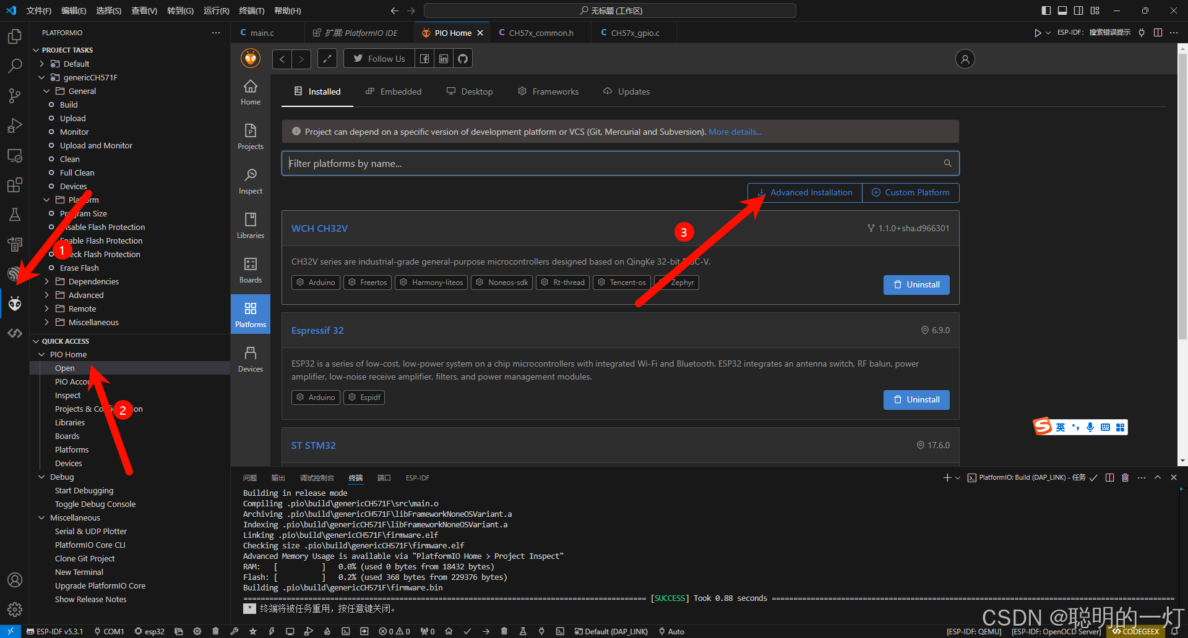
Task: Click the filter platforms by name field
Action: pyautogui.click(x=619, y=163)
